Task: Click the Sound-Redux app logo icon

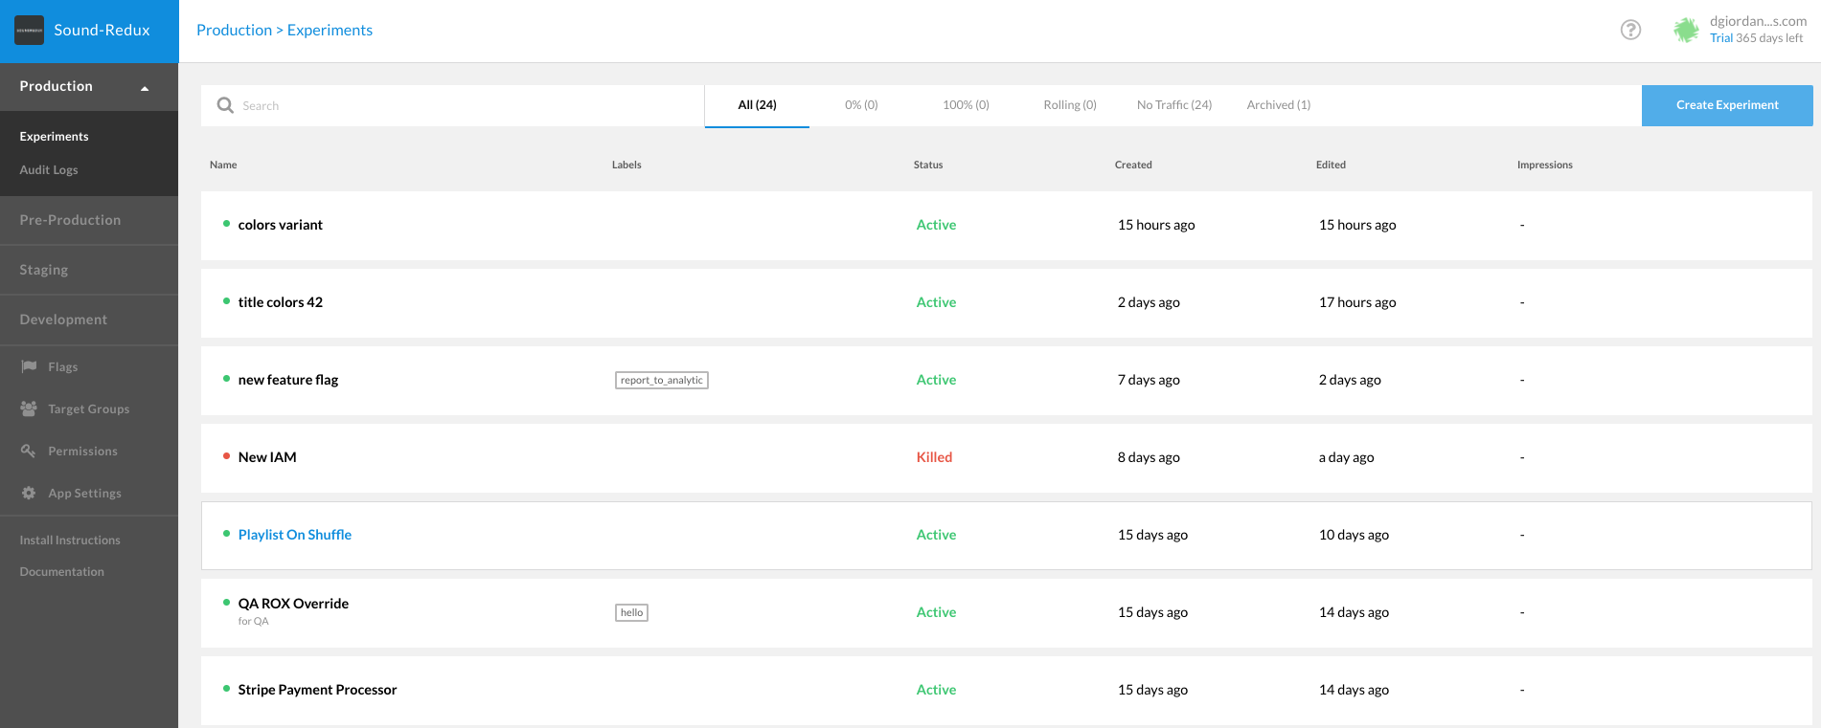Action: click(x=29, y=31)
